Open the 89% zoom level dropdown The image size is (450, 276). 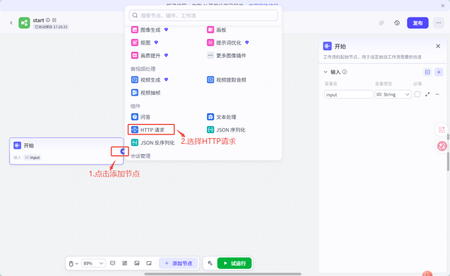pyautogui.click(x=93, y=264)
